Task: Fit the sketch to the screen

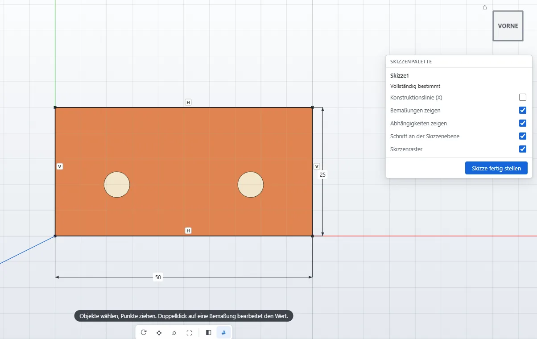Action: [189, 332]
